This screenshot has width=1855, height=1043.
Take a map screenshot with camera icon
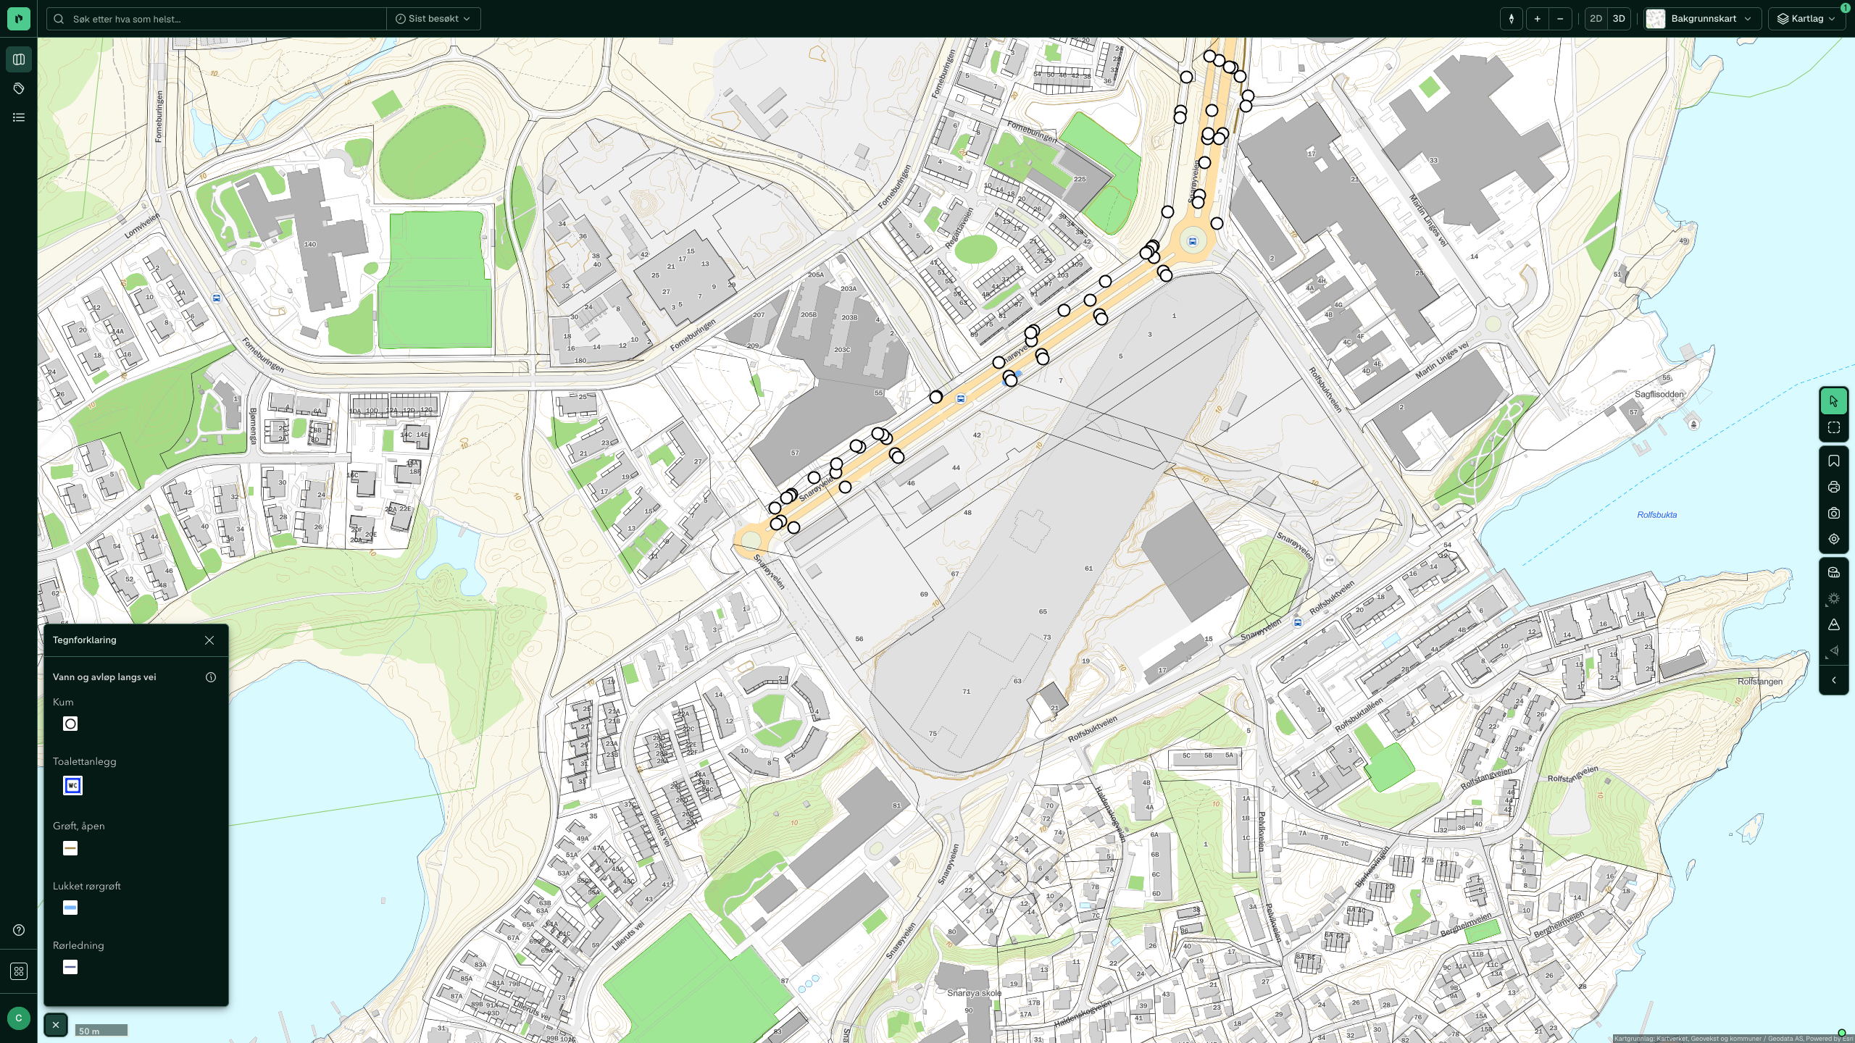pyautogui.click(x=1834, y=514)
